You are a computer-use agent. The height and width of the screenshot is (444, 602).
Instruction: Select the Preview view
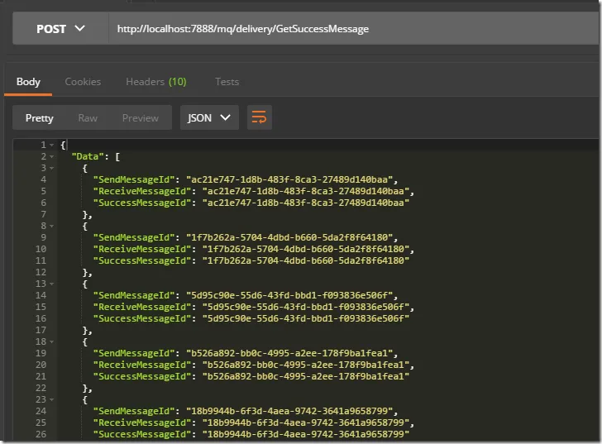click(x=140, y=117)
